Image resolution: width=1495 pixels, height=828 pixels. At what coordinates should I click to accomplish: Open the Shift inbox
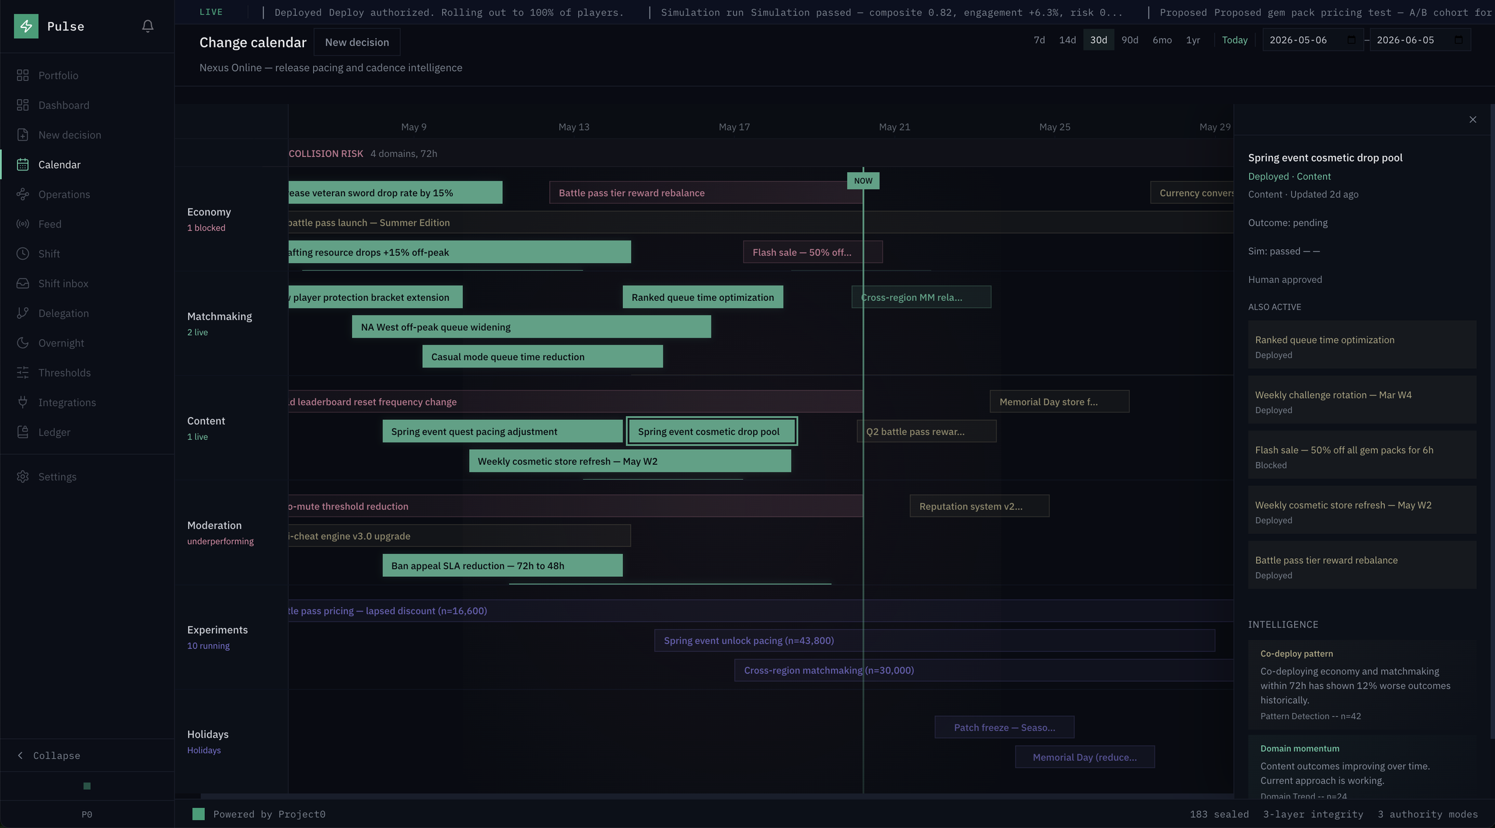coord(87,283)
